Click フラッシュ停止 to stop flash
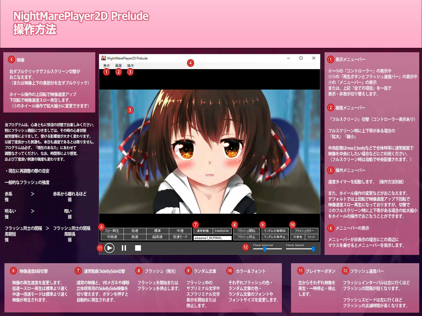This screenshot has height=316, width=422. coord(246,237)
